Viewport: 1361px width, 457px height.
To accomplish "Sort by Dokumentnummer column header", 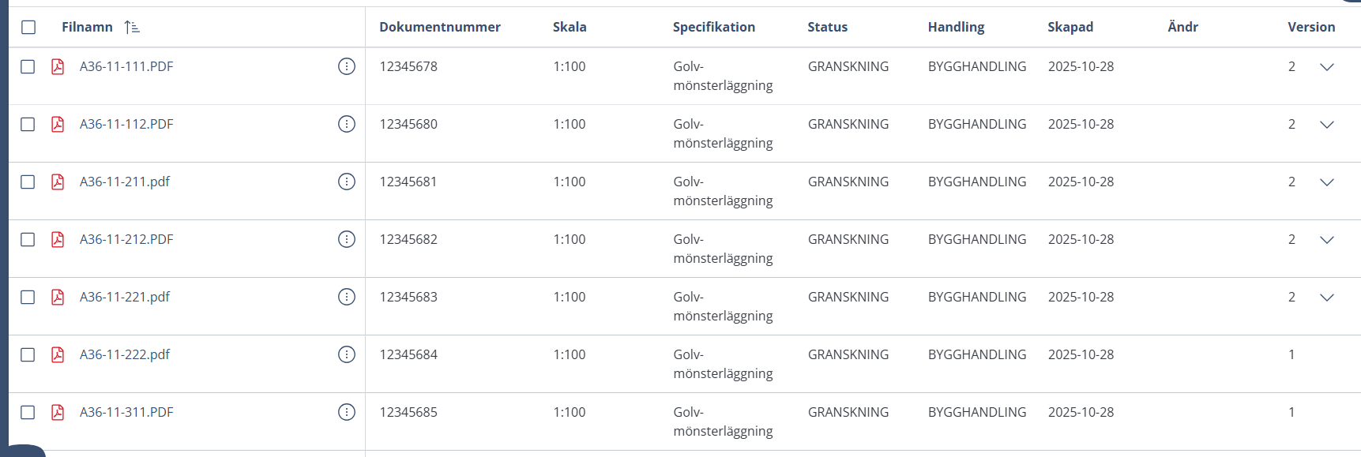I will pyautogui.click(x=439, y=27).
